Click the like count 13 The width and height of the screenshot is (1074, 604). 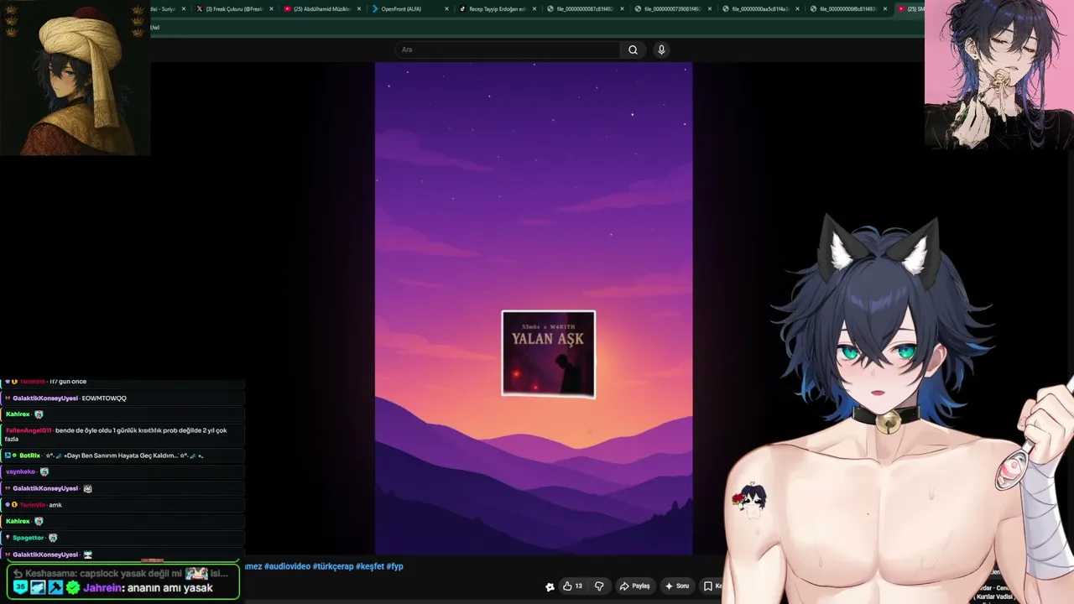coord(579,586)
